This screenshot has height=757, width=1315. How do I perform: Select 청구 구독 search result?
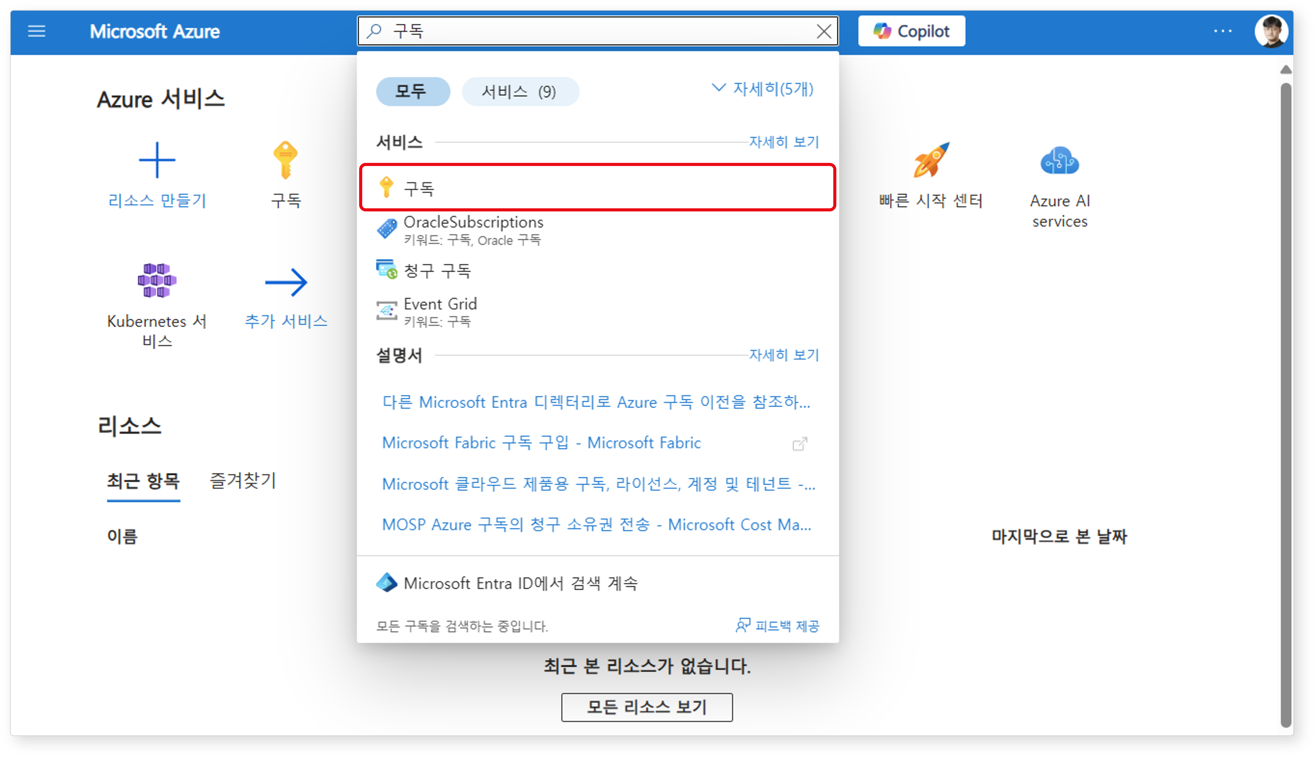598,270
